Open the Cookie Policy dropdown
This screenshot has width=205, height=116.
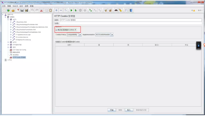(80, 35)
